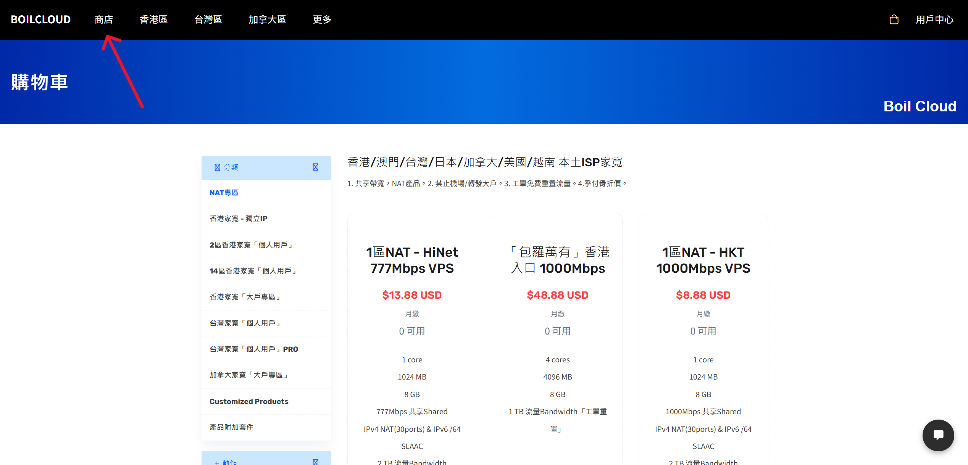Click the $13.88 USD price
The height and width of the screenshot is (465, 968).
click(x=412, y=295)
